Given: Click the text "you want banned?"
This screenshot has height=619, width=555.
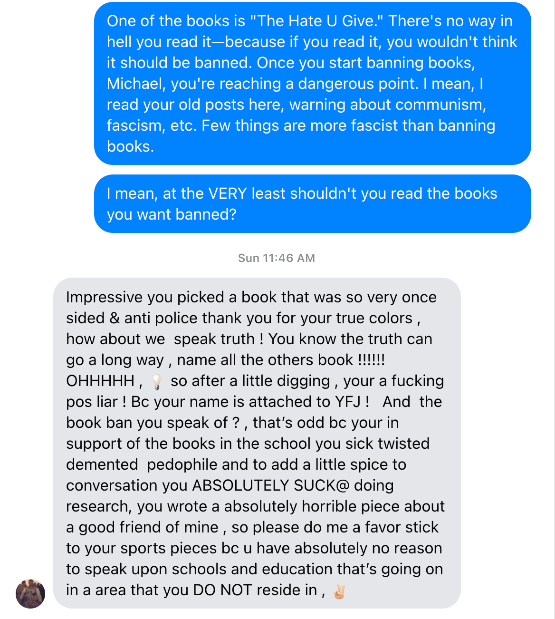Looking at the screenshot, I should click(172, 214).
